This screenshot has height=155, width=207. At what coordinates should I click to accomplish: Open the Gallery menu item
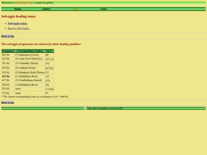[46, 9]
